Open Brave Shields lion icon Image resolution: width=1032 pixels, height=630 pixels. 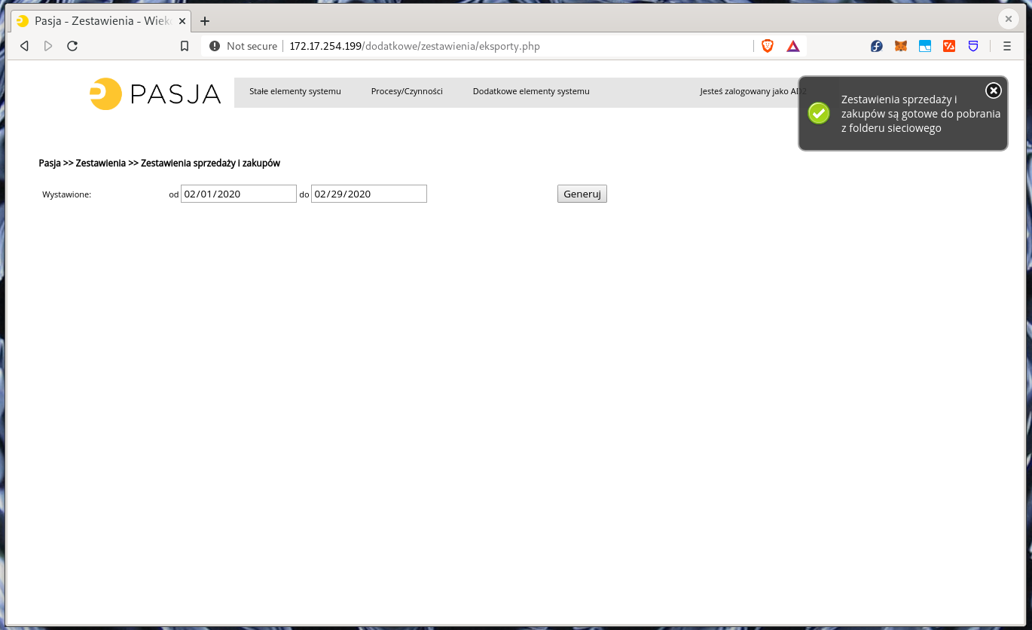(768, 46)
